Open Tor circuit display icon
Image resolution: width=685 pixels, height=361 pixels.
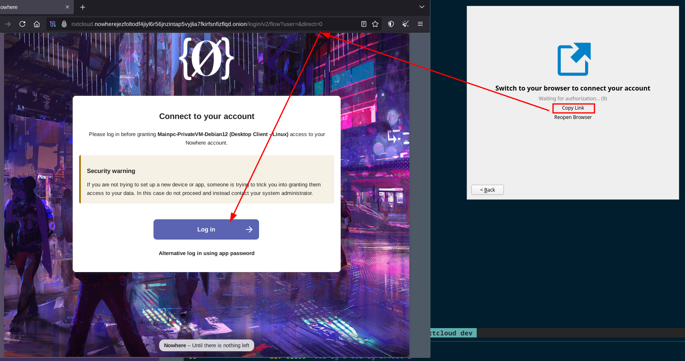53,24
